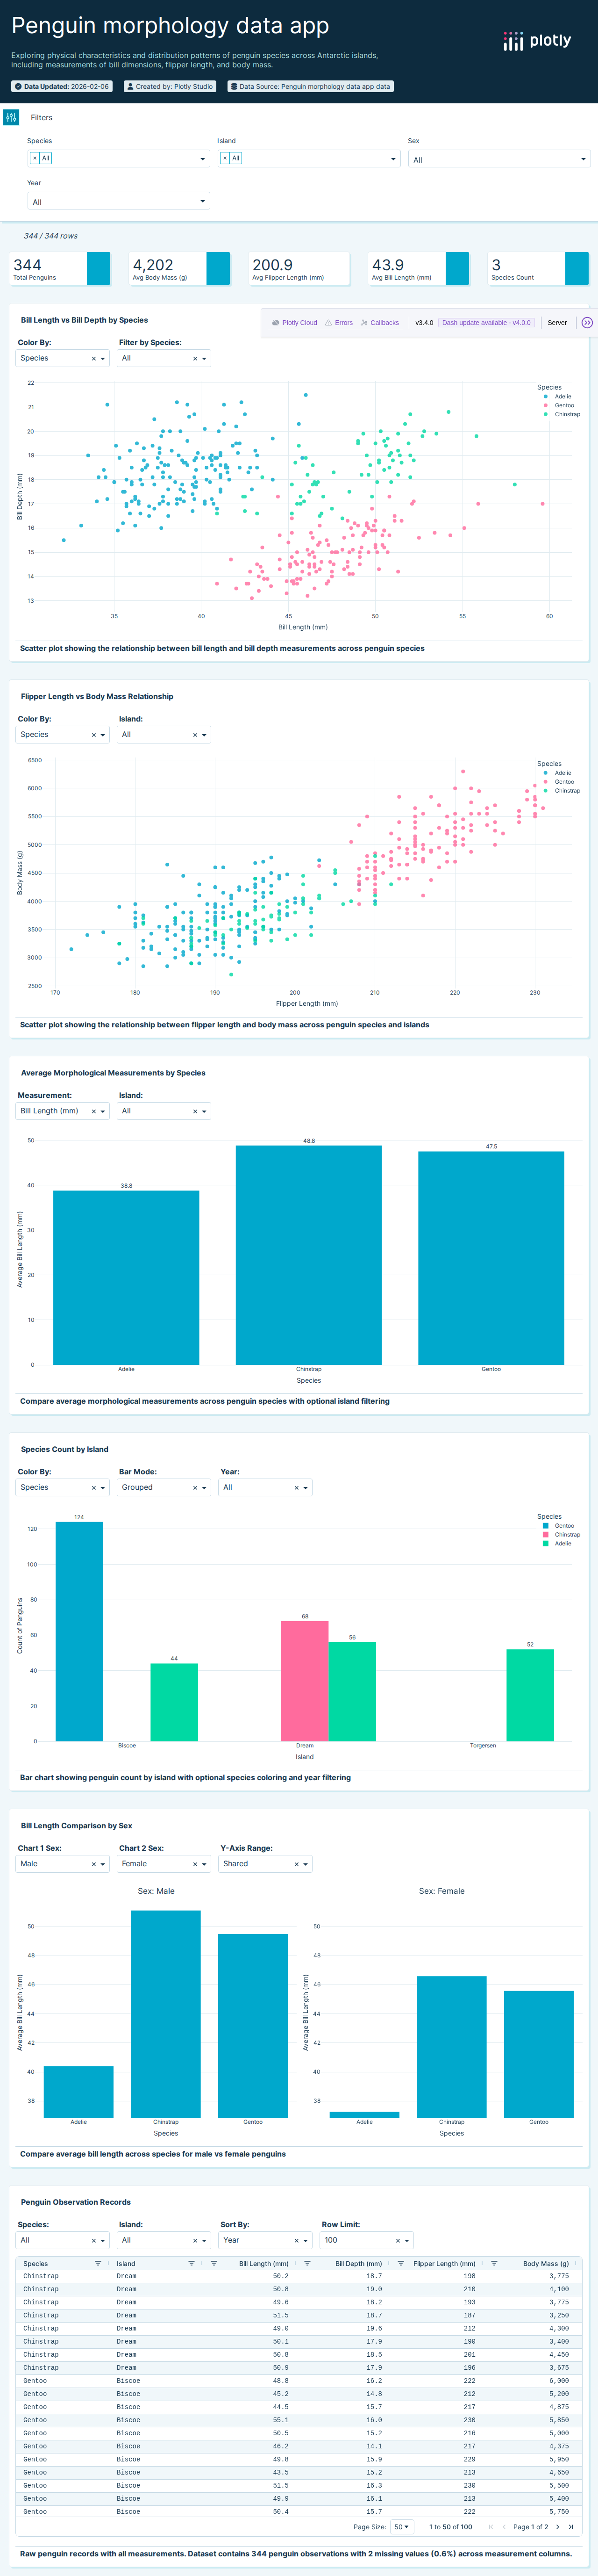Click the v3.4.0 version label

(x=424, y=323)
